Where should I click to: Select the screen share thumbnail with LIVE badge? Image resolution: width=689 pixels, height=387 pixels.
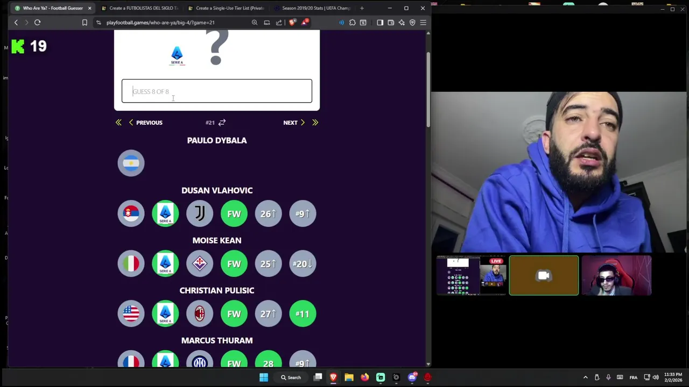pyautogui.click(x=471, y=276)
